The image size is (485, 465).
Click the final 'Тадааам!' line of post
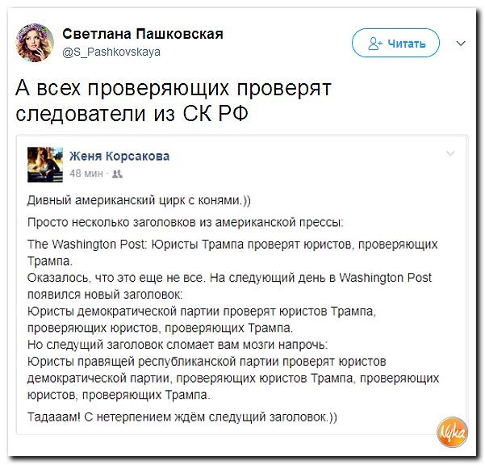[x=182, y=417]
